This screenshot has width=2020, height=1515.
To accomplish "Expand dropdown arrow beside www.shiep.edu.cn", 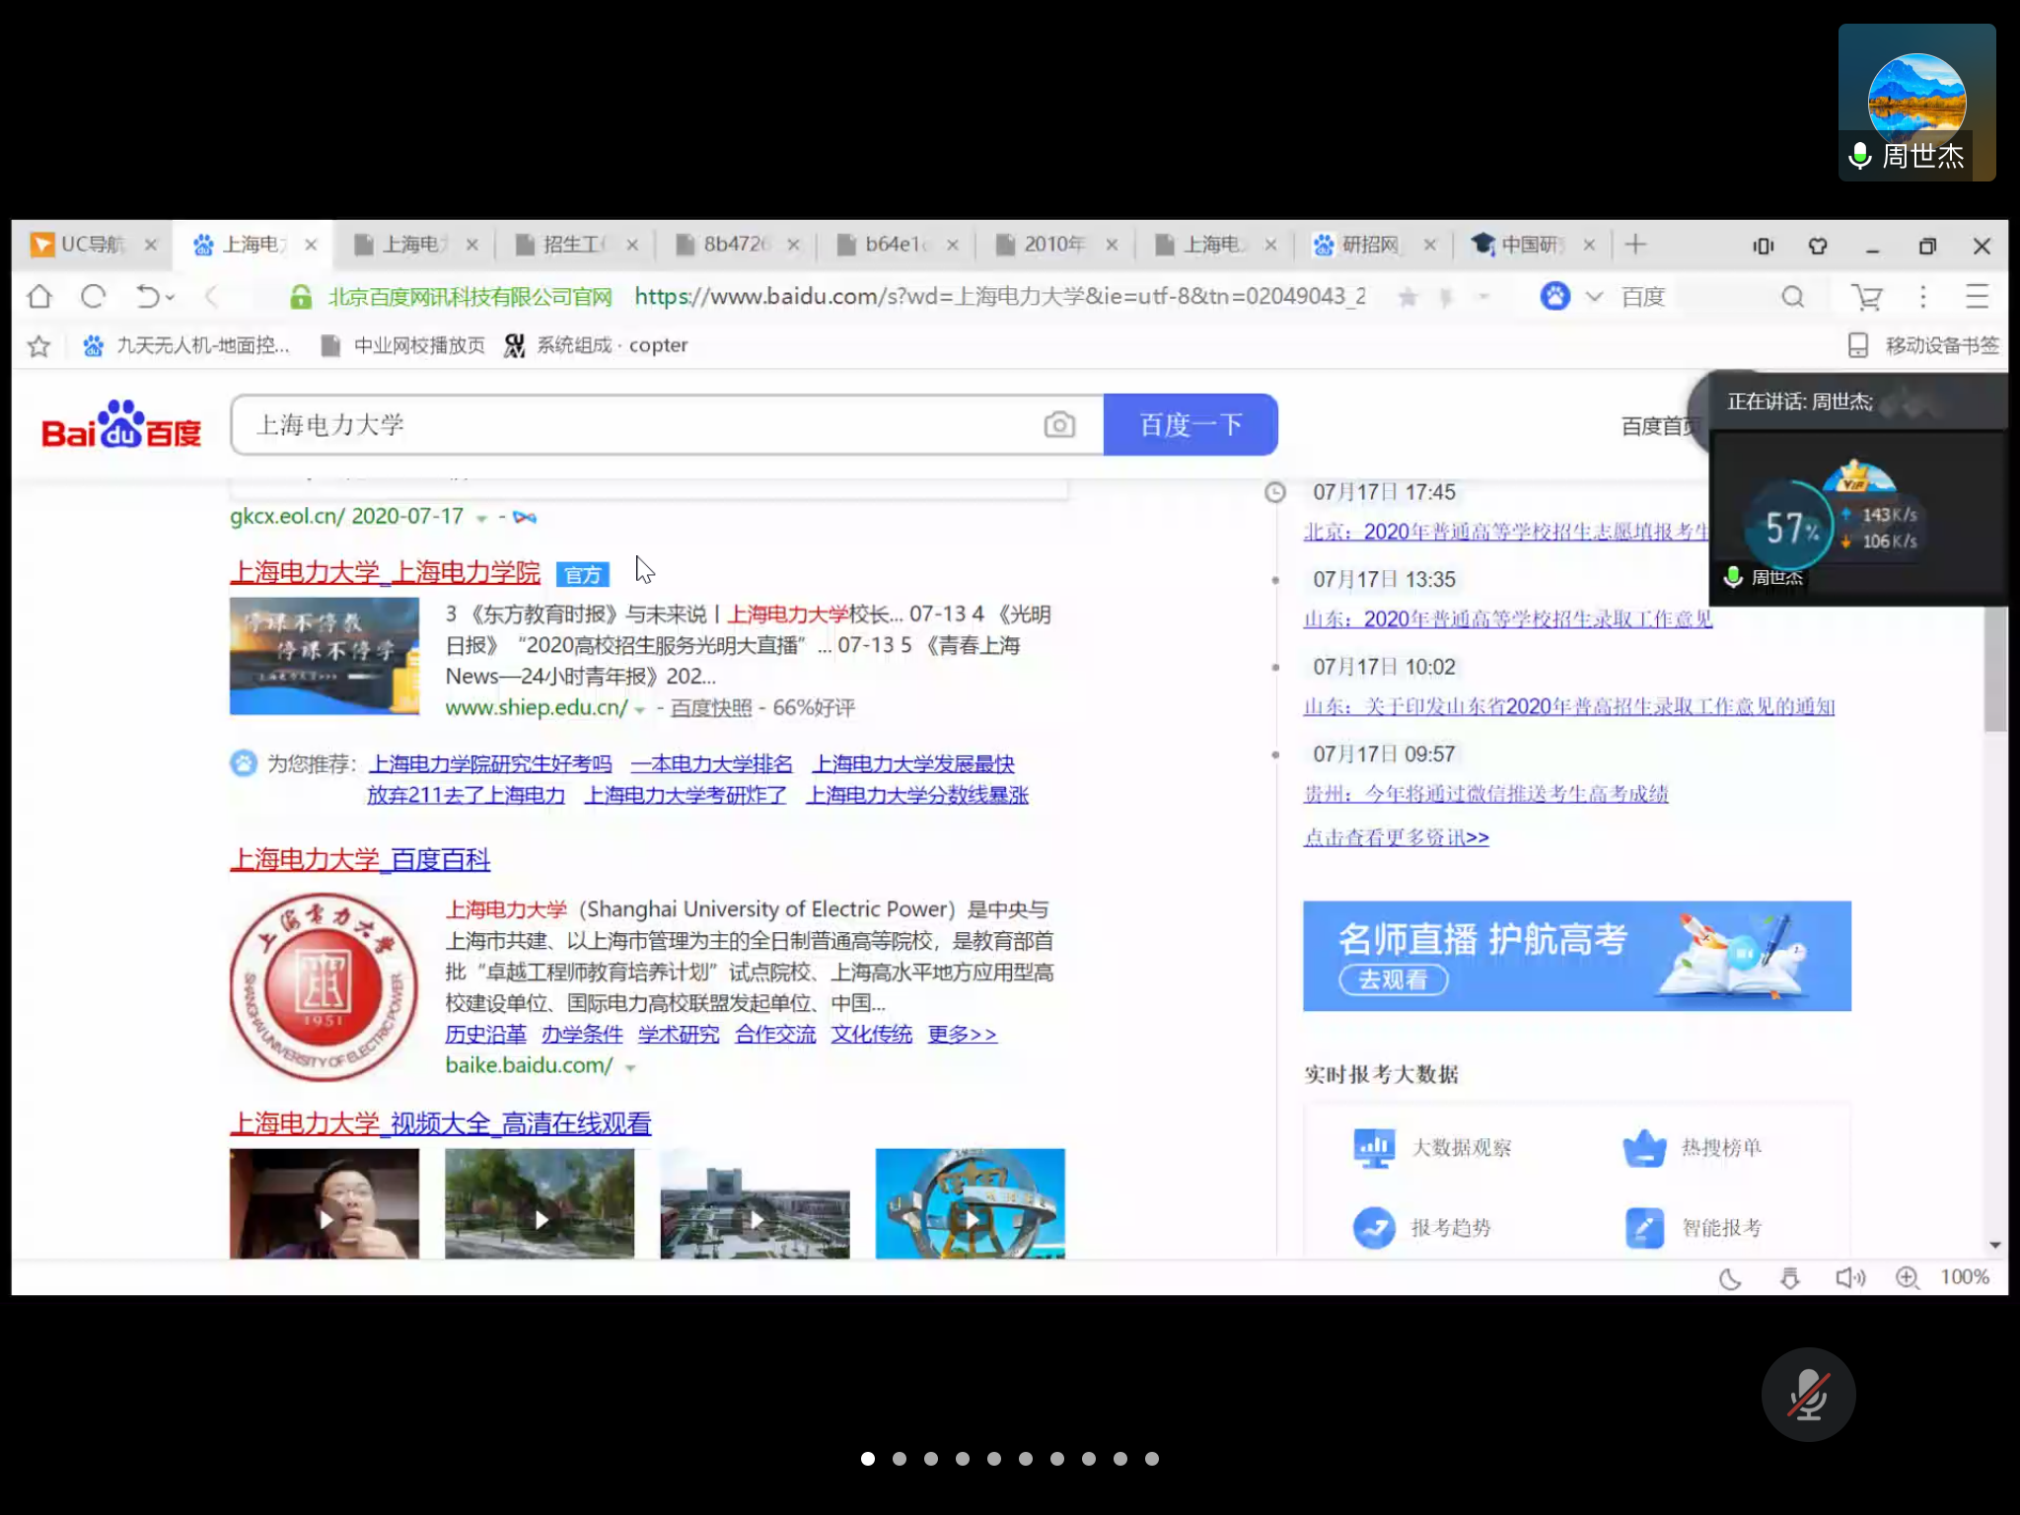I will pos(640,709).
